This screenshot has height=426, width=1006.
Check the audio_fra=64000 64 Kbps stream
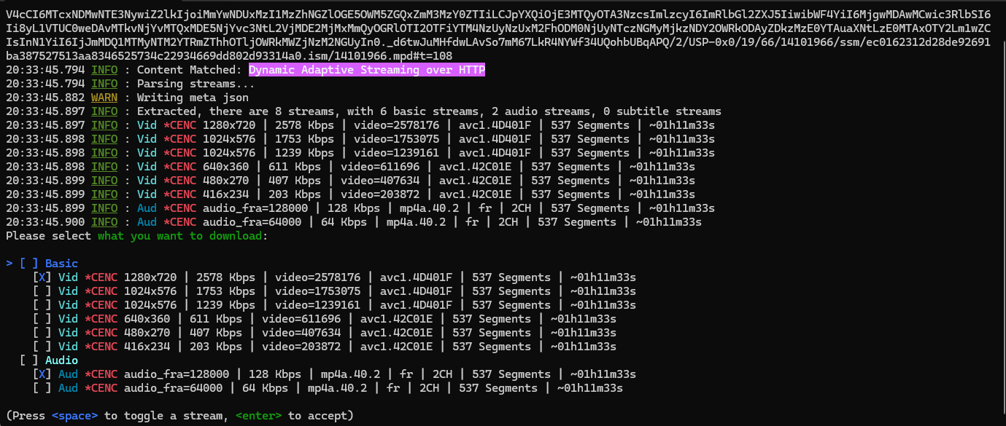(42, 388)
